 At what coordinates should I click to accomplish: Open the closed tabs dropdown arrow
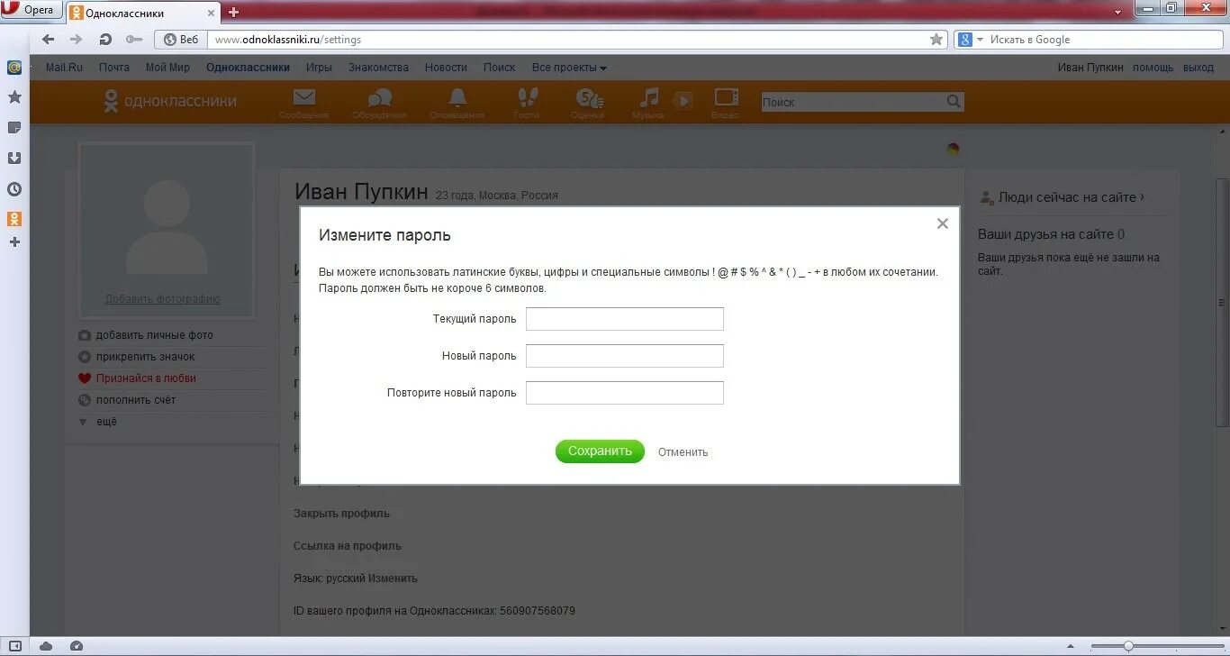(x=1118, y=12)
